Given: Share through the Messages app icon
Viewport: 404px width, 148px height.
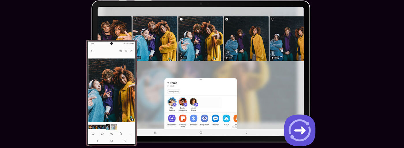Looking at the screenshot, I should (216, 118).
